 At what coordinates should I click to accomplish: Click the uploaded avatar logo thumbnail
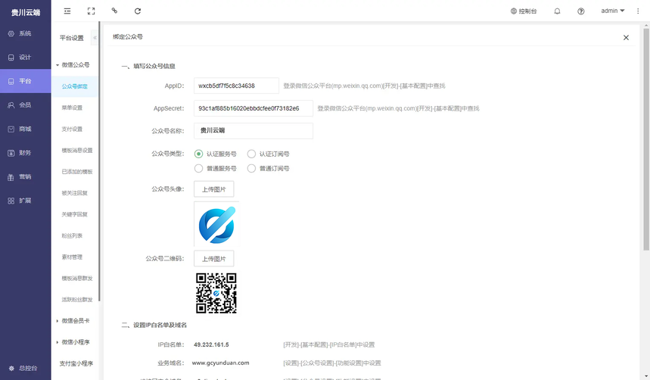[217, 225]
